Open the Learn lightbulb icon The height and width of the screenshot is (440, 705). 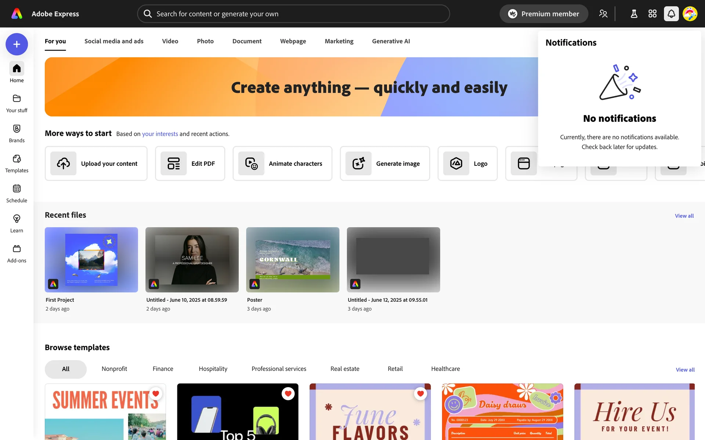[17, 223]
